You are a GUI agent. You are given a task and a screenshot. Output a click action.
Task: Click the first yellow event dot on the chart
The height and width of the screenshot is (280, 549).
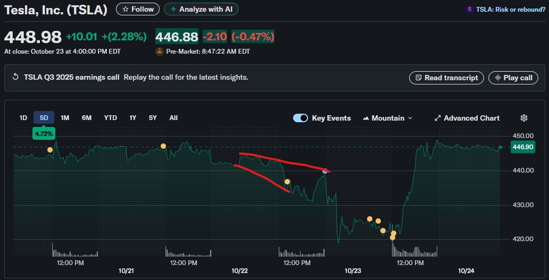coord(50,150)
